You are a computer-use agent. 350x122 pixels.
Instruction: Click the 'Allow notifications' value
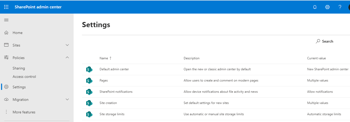320,92
